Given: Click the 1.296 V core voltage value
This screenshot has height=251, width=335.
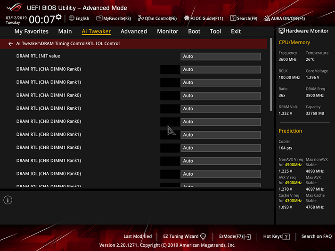Looking at the screenshot, I should [x=312, y=78].
